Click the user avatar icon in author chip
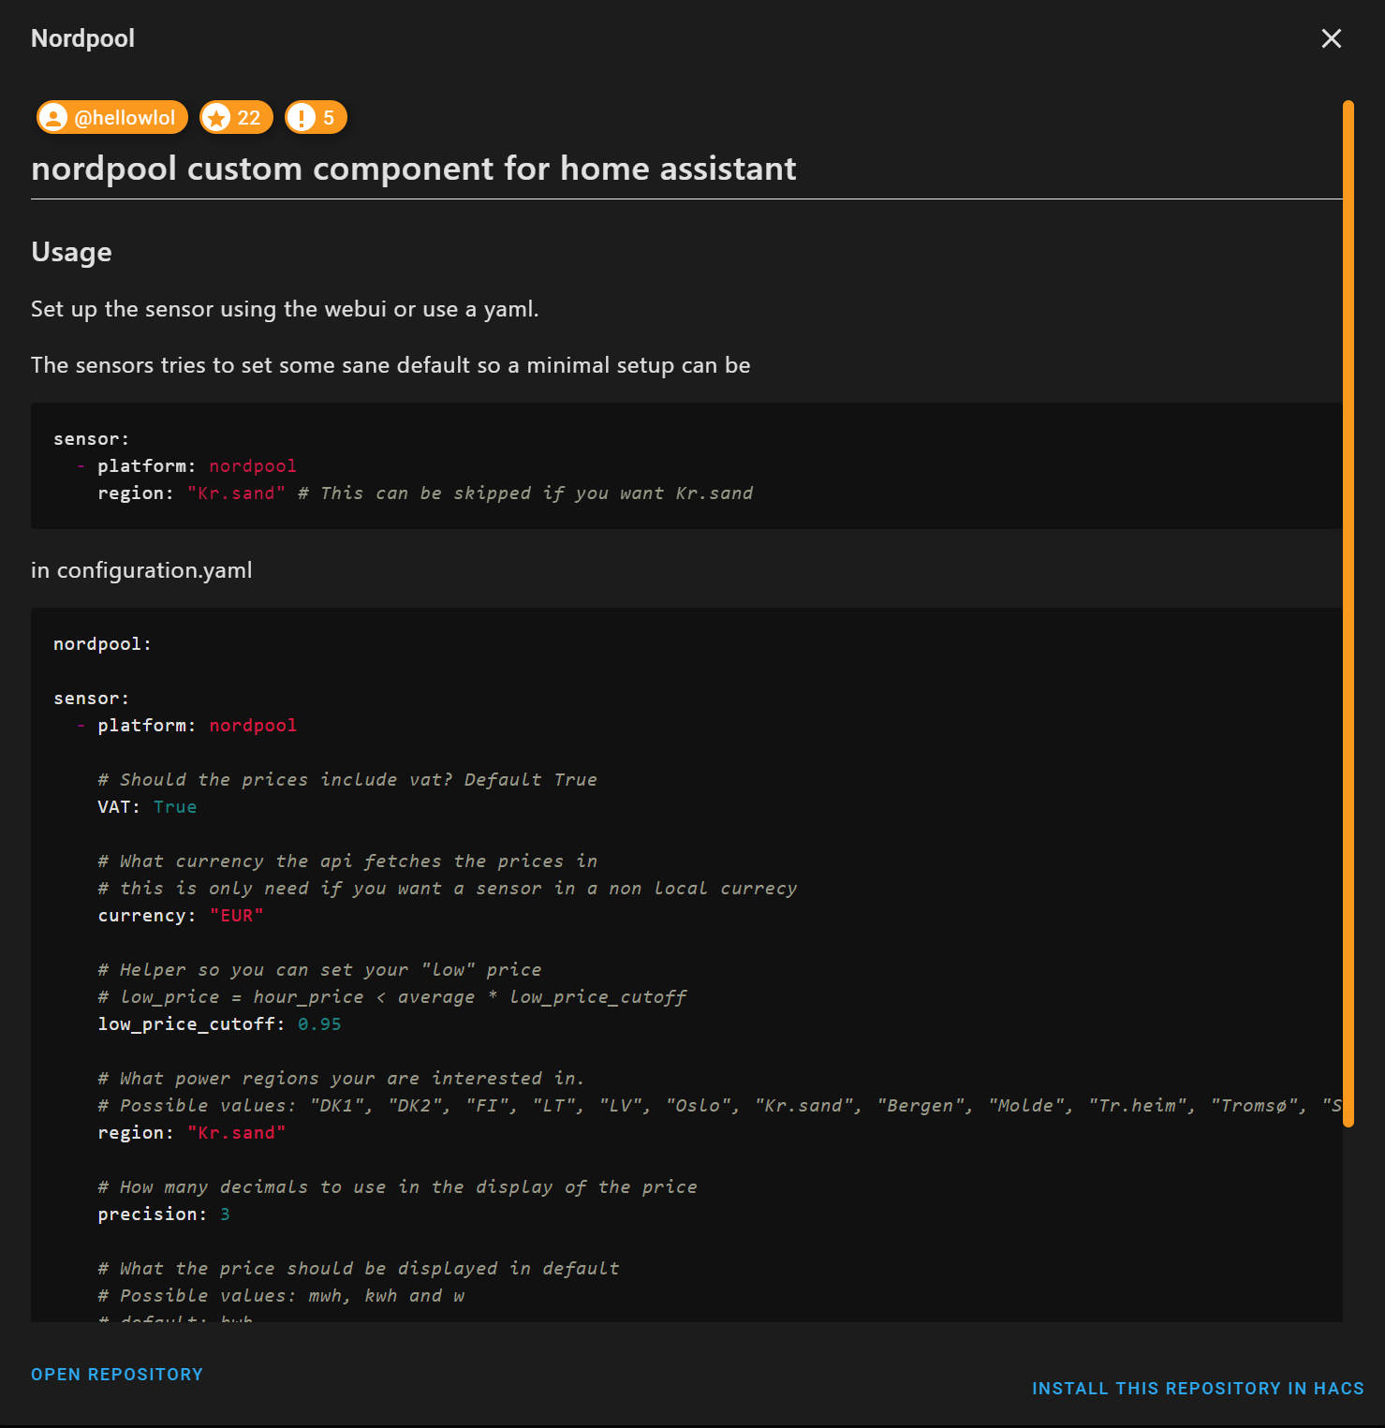This screenshot has width=1385, height=1428. 54,118
